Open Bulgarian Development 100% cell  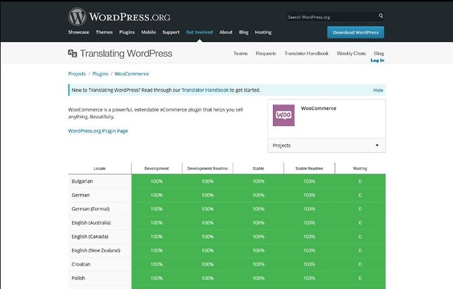point(157,181)
